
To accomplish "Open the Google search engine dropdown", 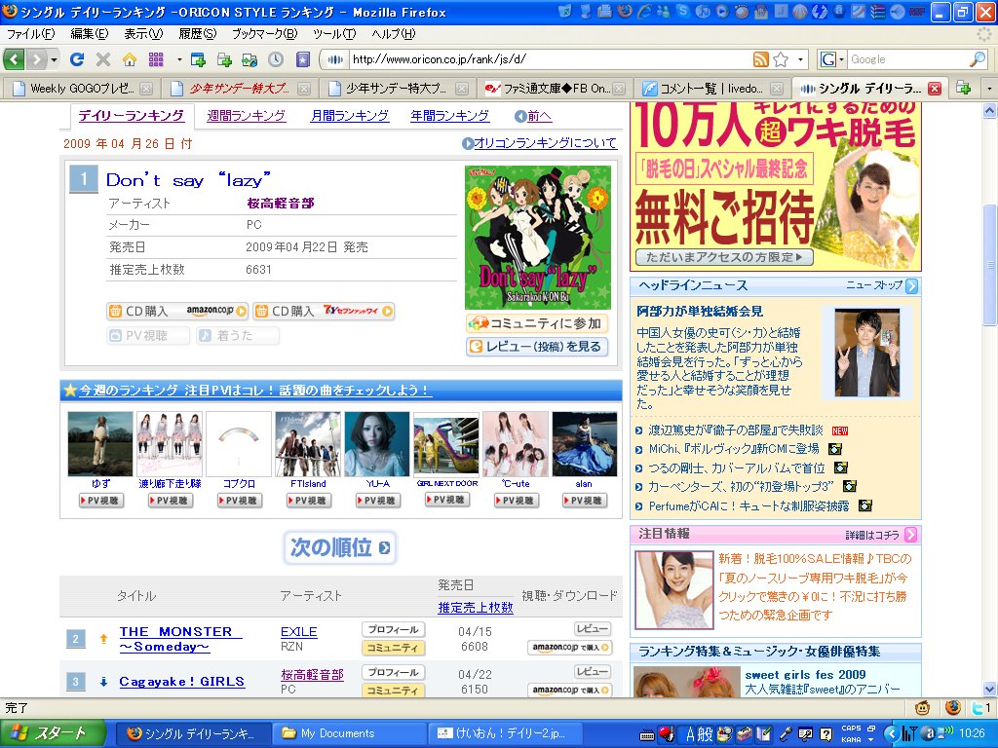I will click(x=832, y=59).
